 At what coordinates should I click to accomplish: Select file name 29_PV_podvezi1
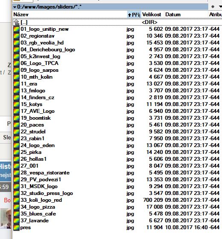point(41,180)
